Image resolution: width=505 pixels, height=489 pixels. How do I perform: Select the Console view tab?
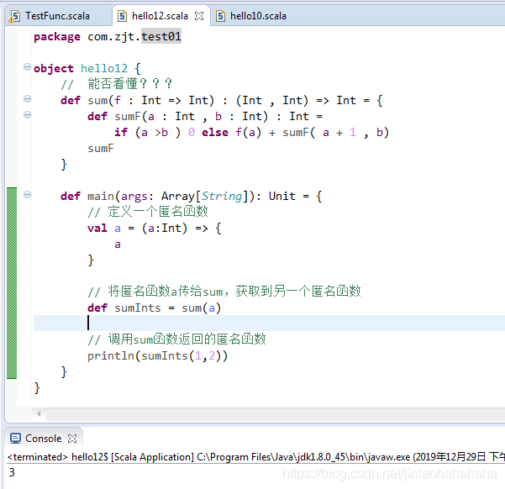[43, 439]
